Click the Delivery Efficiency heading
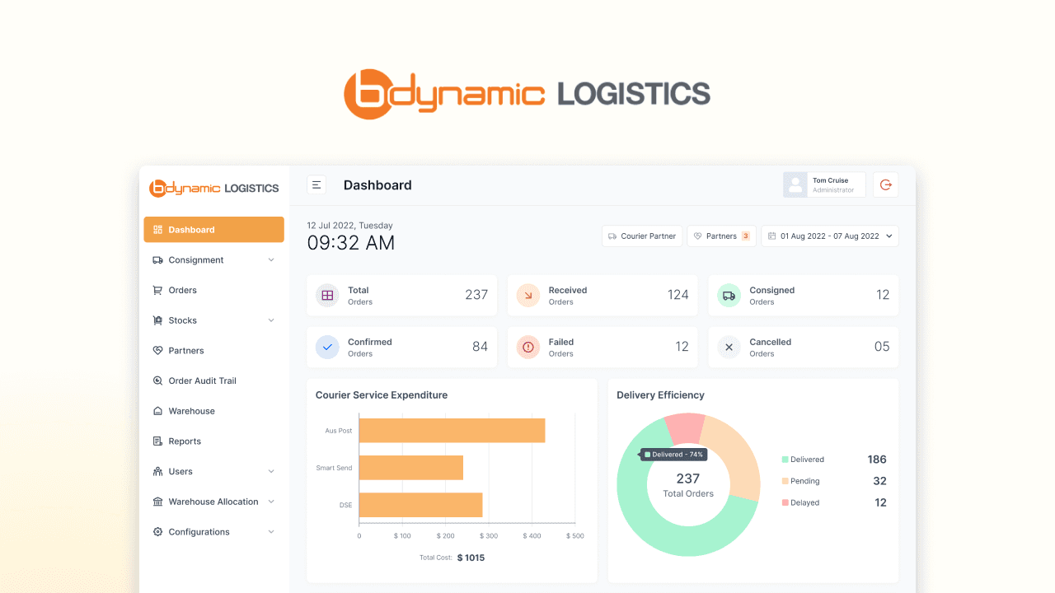This screenshot has width=1055, height=593. [x=661, y=395]
